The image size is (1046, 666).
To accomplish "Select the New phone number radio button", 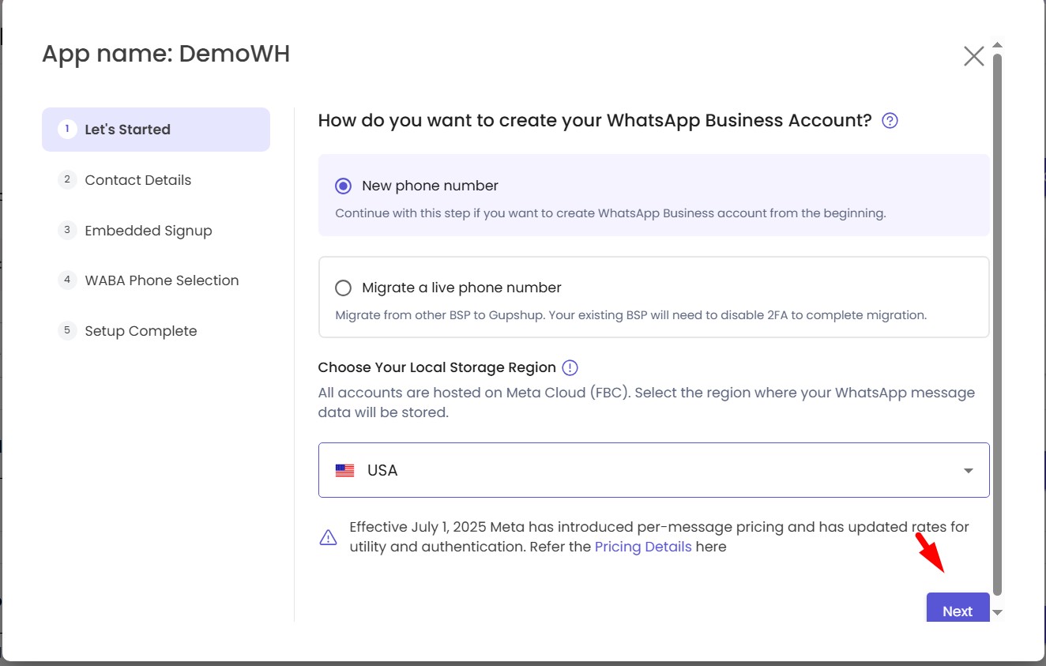I will click(x=343, y=186).
